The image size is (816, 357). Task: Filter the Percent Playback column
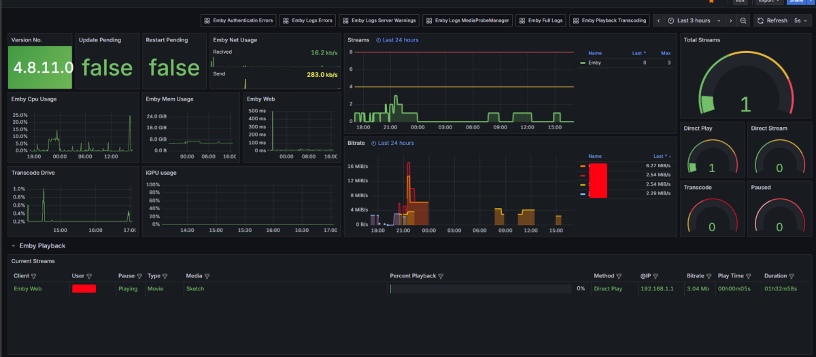(441, 276)
